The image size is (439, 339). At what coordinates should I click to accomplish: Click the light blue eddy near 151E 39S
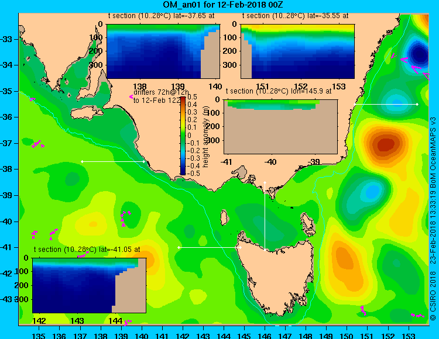[372, 192]
